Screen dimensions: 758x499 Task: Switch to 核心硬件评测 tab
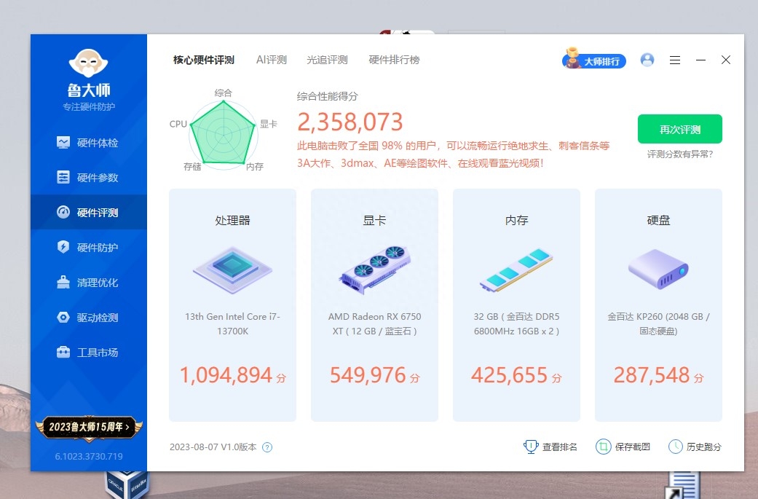point(204,60)
